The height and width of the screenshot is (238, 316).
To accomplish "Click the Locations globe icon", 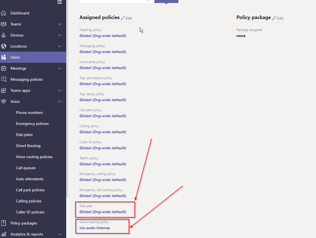I will click(3, 46).
